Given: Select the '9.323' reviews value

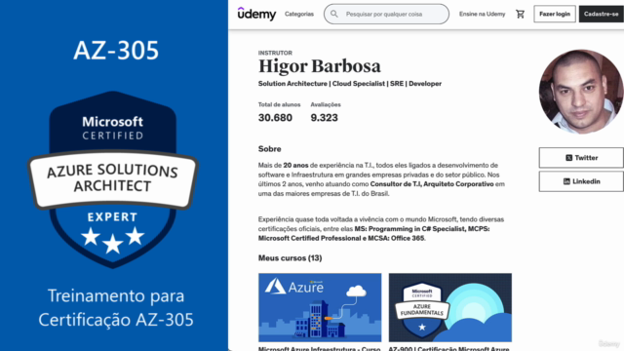Looking at the screenshot, I should tap(324, 118).
